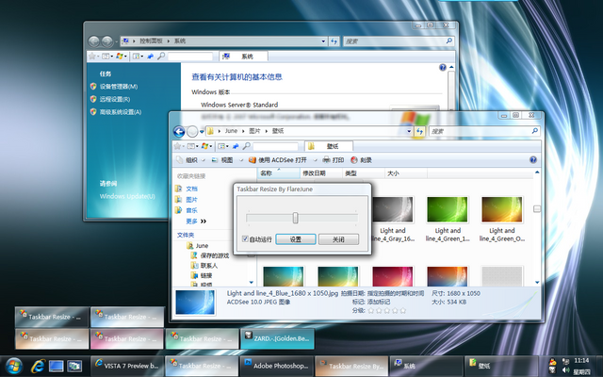Sort by the 大小 column header
Viewport: 603px width, 377px height.
(406, 173)
